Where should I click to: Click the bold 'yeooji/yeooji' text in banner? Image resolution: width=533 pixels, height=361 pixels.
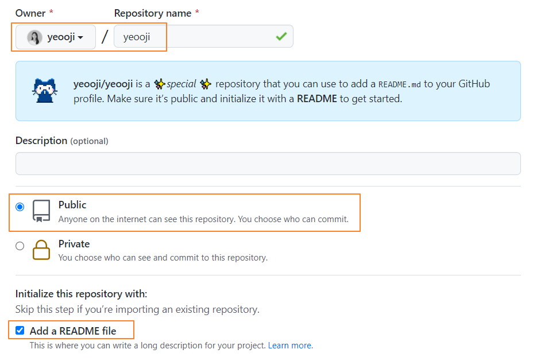[103, 84]
